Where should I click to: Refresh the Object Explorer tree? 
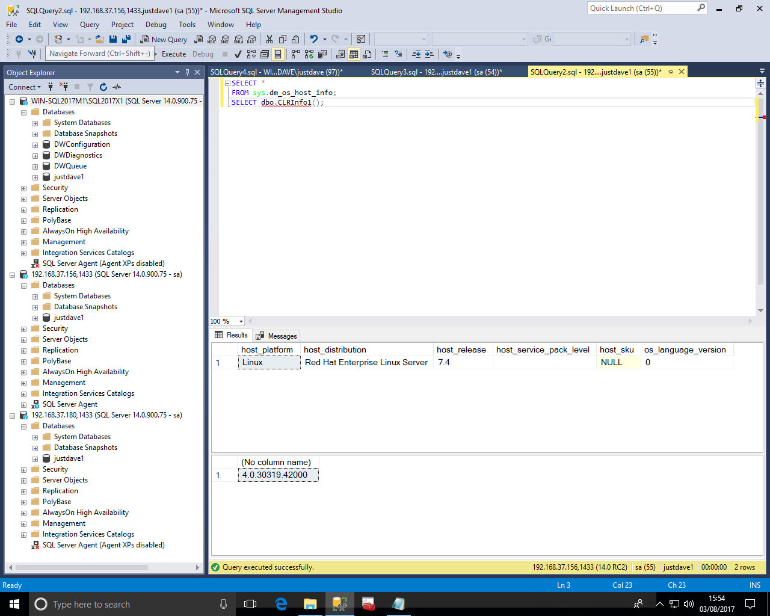(x=103, y=87)
